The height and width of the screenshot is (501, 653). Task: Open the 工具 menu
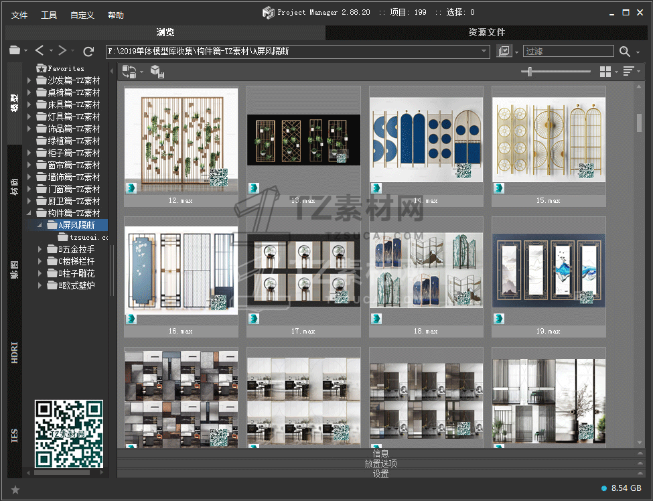tap(49, 15)
